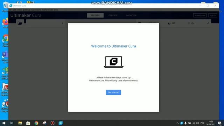Open the Windows notification center
224x126 pixels.
tap(220, 123)
